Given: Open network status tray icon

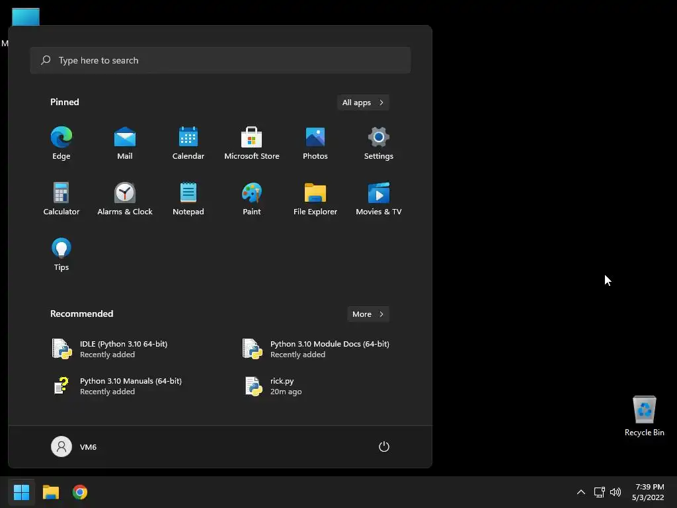Looking at the screenshot, I should (x=599, y=492).
